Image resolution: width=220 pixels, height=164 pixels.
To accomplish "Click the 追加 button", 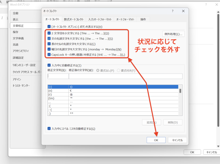I will (x=152, y=122).
